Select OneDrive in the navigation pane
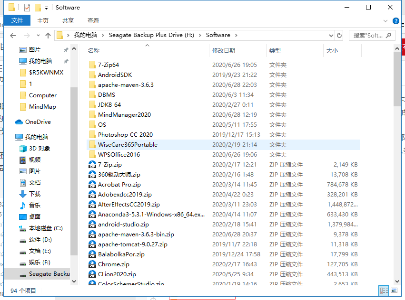 [38, 122]
